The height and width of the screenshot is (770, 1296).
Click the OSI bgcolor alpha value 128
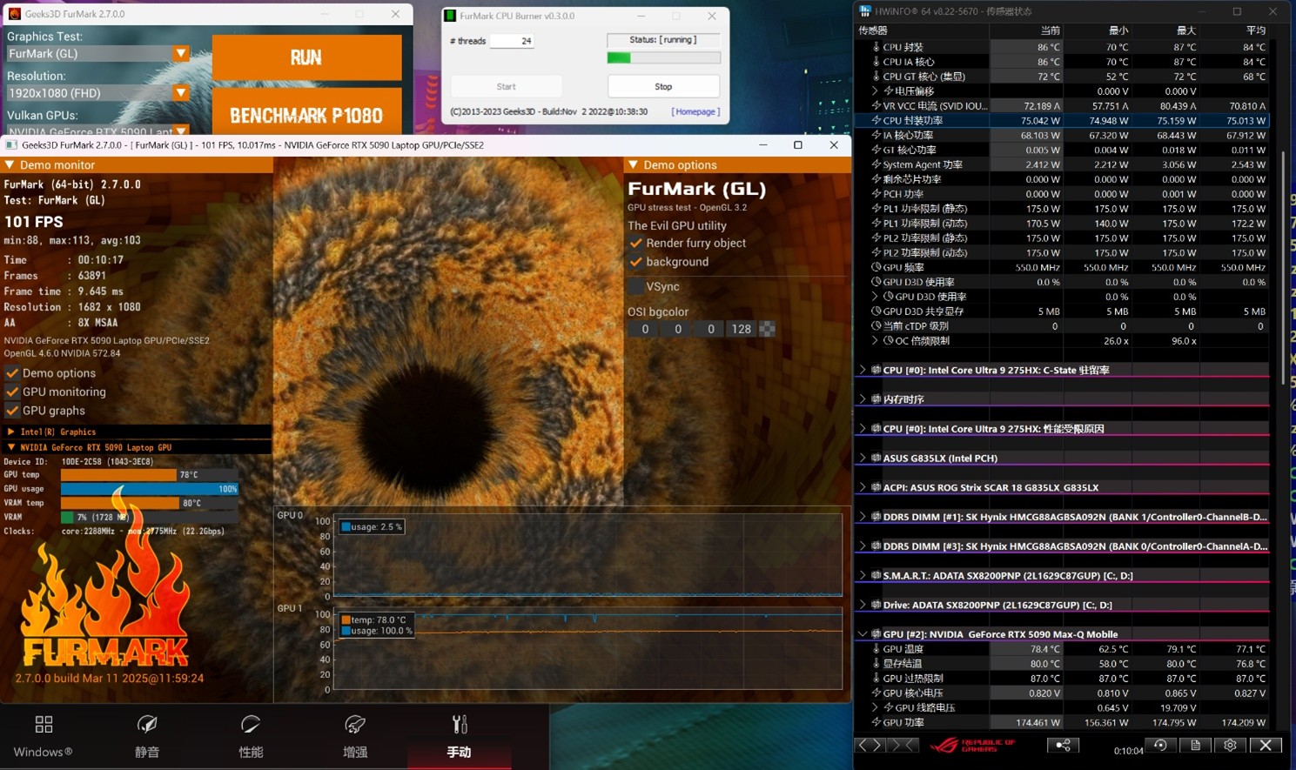pos(741,329)
